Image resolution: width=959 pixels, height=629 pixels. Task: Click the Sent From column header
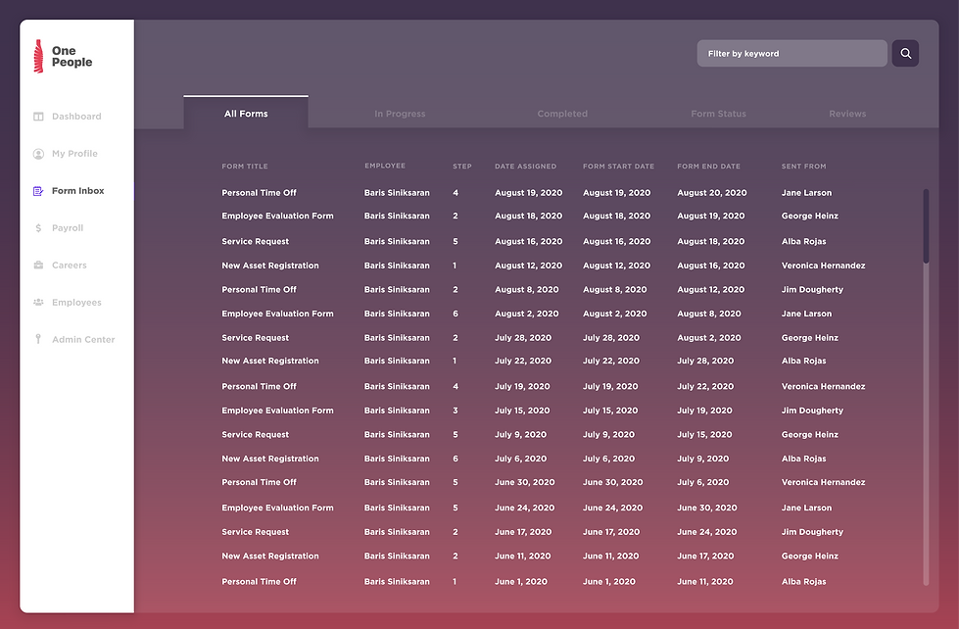(803, 167)
